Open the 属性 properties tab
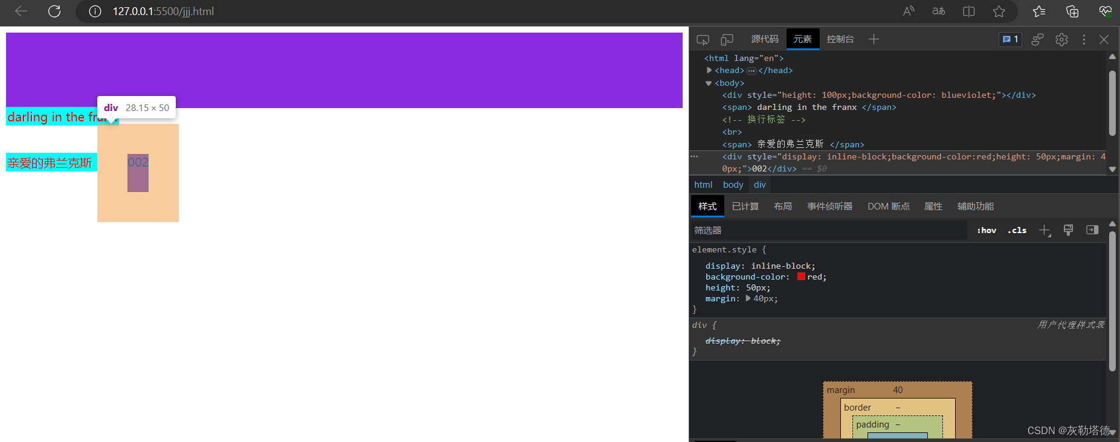The width and height of the screenshot is (1120, 442). [933, 207]
